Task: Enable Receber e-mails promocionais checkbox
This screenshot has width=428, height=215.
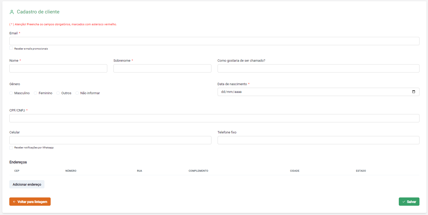Action: 11,48
